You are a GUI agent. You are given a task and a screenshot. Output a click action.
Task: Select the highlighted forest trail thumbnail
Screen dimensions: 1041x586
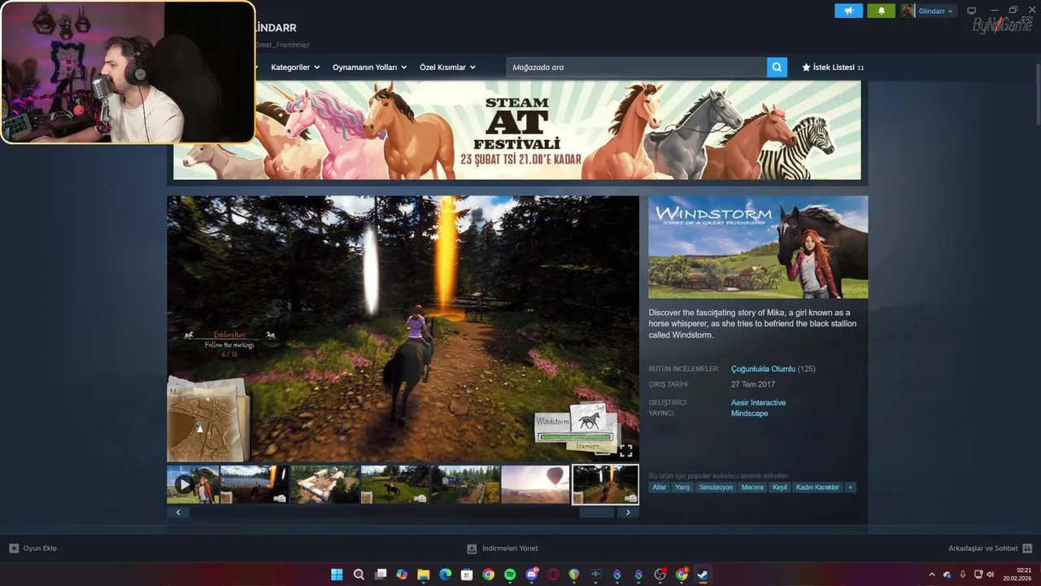[605, 484]
